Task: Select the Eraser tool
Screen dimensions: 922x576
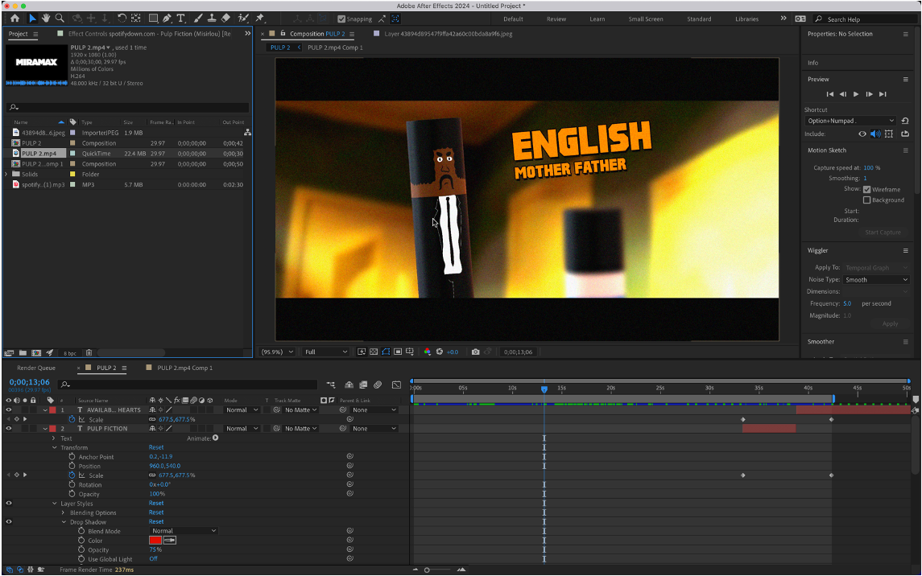Action: [x=225, y=19]
